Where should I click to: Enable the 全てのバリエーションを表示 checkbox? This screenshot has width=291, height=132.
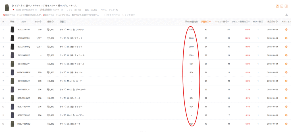point(106,15)
